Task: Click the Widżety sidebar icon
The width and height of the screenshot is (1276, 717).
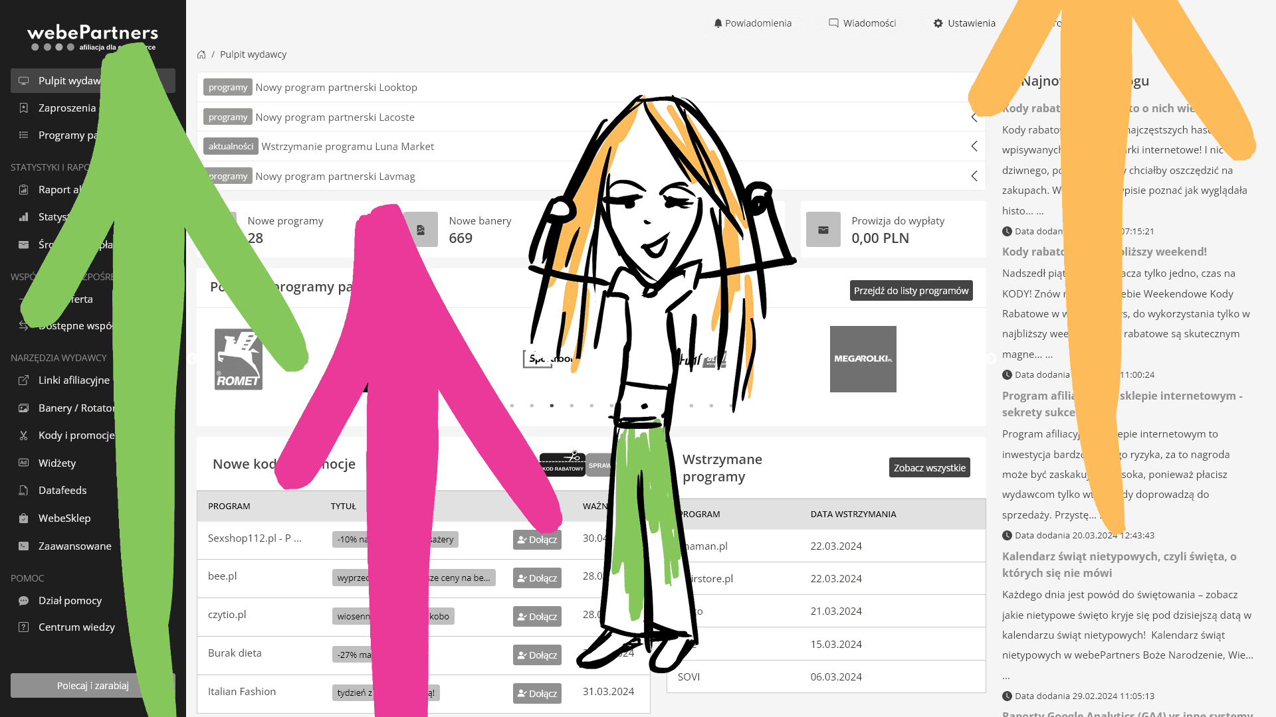Action: [24, 463]
